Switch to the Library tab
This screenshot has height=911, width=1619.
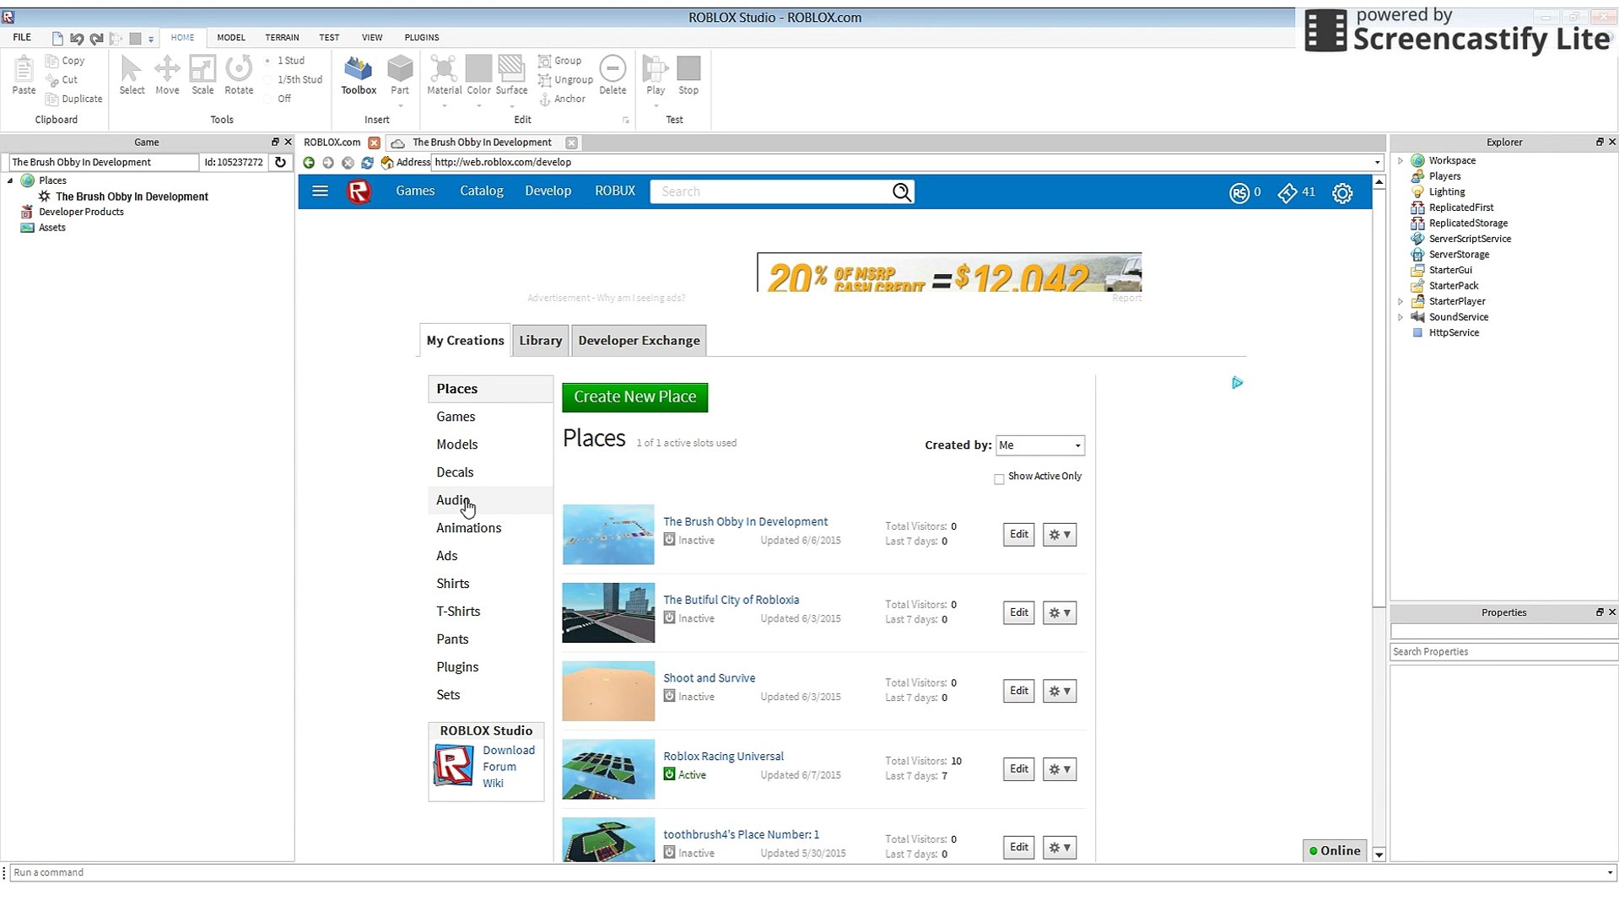[x=540, y=341]
